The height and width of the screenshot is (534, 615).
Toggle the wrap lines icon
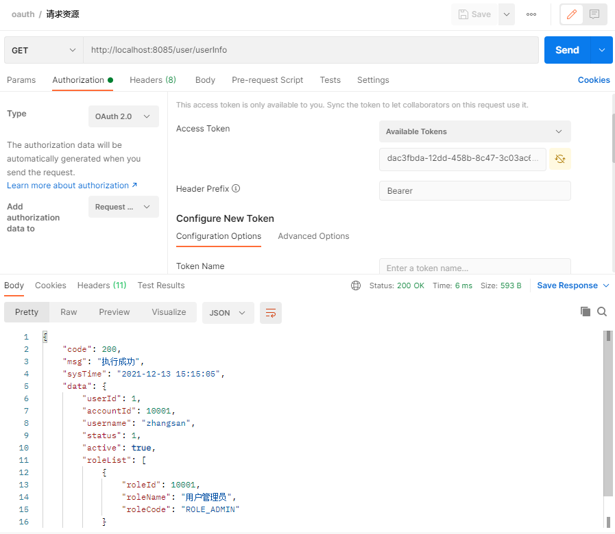(271, 313)
